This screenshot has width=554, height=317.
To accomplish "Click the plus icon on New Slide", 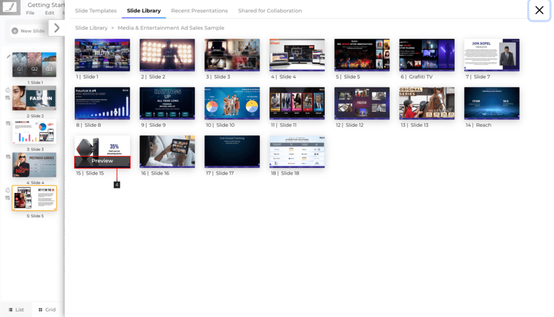I will click(15, 31).
